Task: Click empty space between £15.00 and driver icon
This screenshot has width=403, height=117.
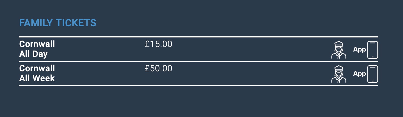Action: click(247, 50)
